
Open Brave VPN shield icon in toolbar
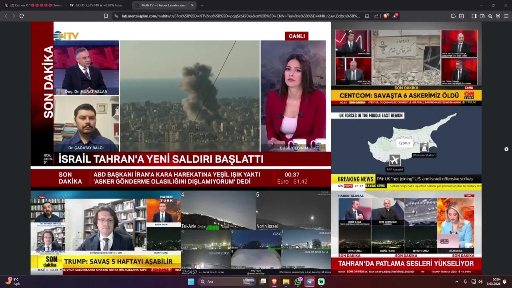(x=498, y=16)
